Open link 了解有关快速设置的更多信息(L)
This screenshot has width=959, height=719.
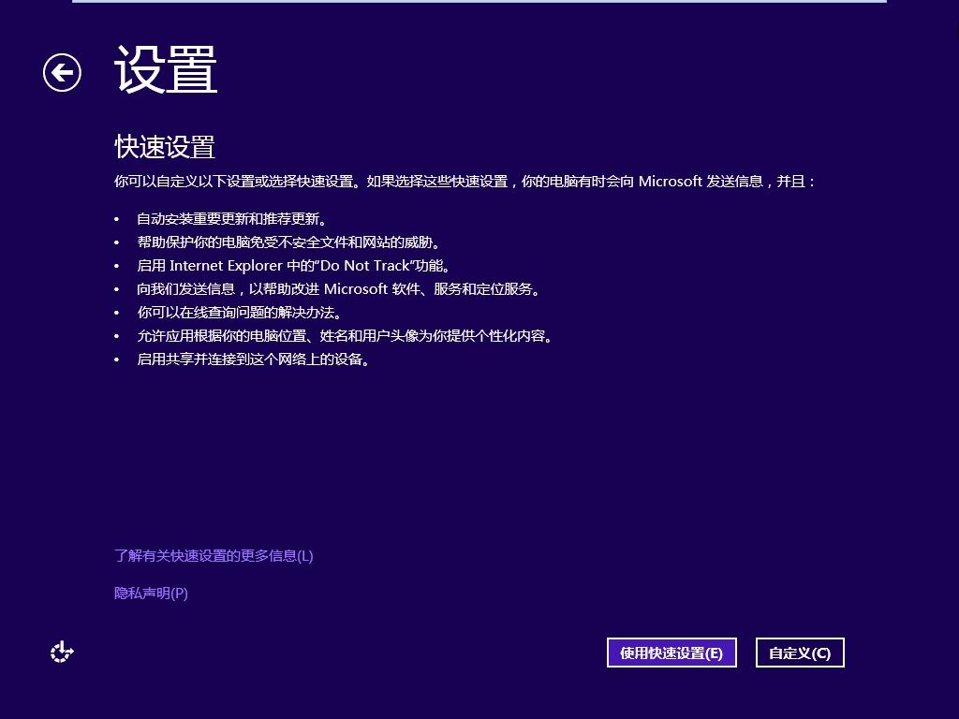[214, 556]
